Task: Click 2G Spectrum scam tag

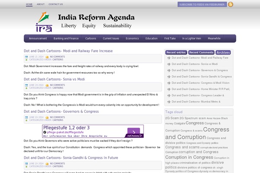Action: 193,118
